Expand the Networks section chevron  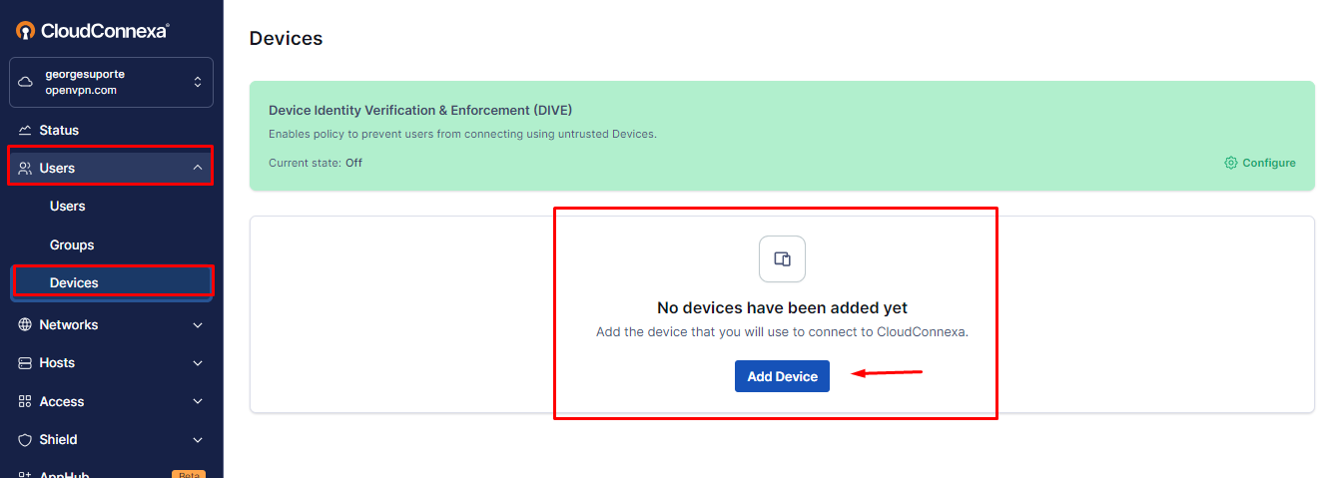click(198, 325)
